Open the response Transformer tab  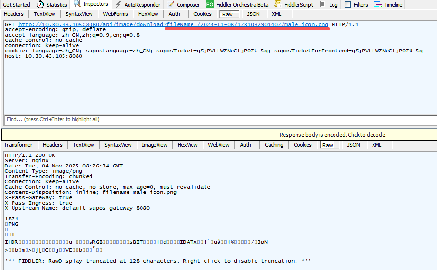18,145
